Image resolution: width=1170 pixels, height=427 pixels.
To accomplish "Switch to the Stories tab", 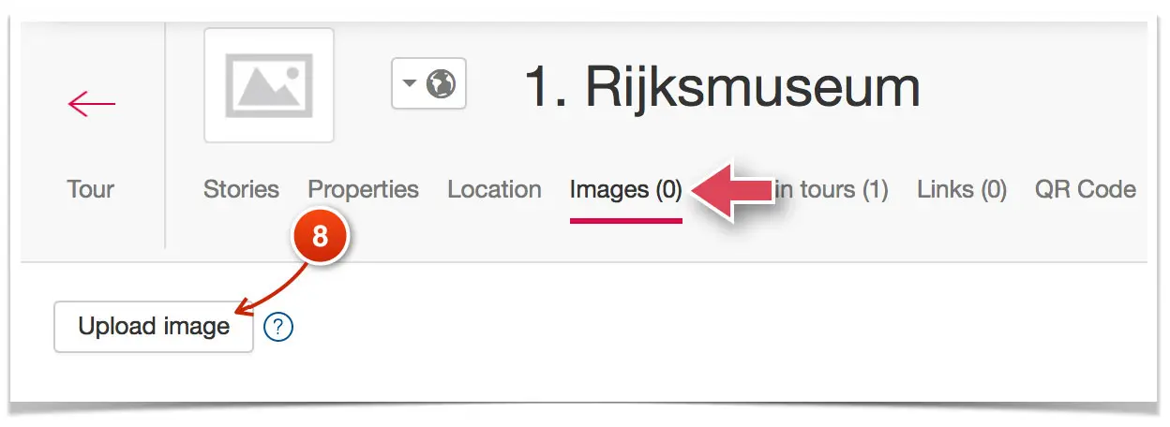I will 241,189.
